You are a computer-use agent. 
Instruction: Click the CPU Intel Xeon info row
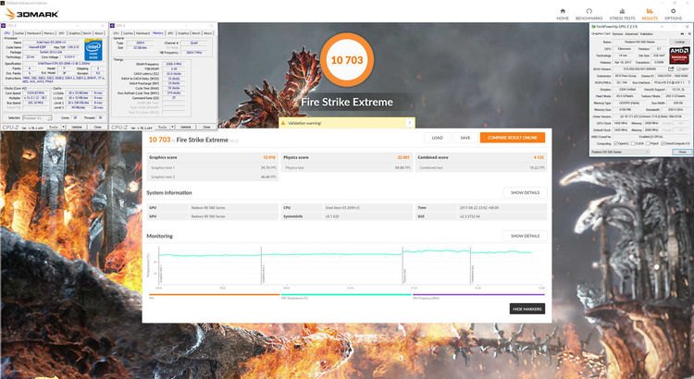tap(347, 207)
